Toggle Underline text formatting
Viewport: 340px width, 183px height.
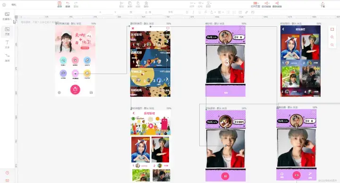(199, 12)
